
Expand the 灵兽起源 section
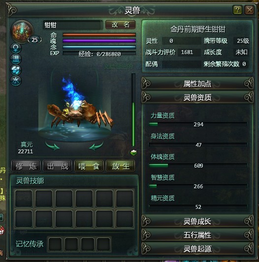(x=197, y=249)
